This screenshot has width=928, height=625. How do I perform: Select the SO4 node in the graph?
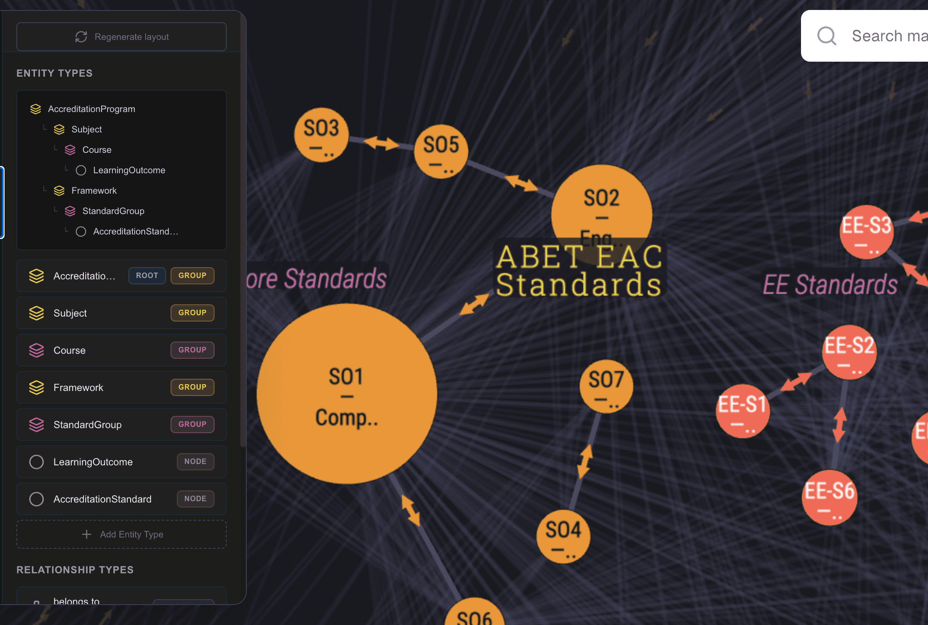click(x=563, y=536)
